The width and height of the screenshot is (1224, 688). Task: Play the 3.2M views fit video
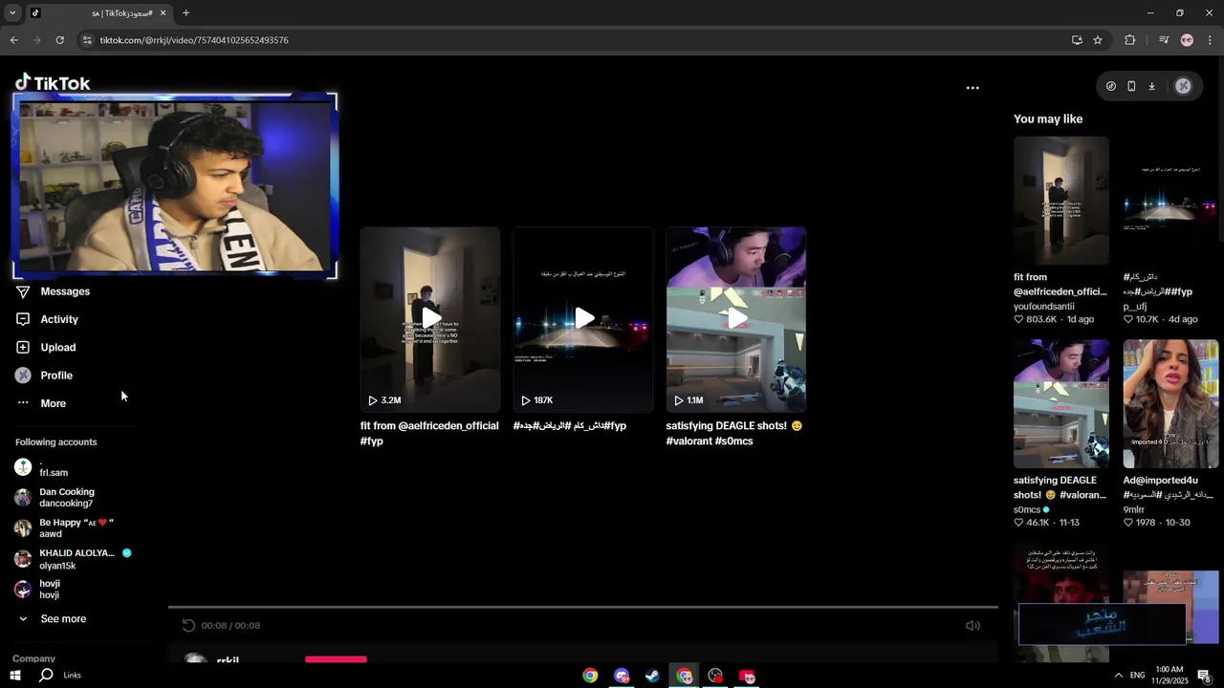click(430, 319)
